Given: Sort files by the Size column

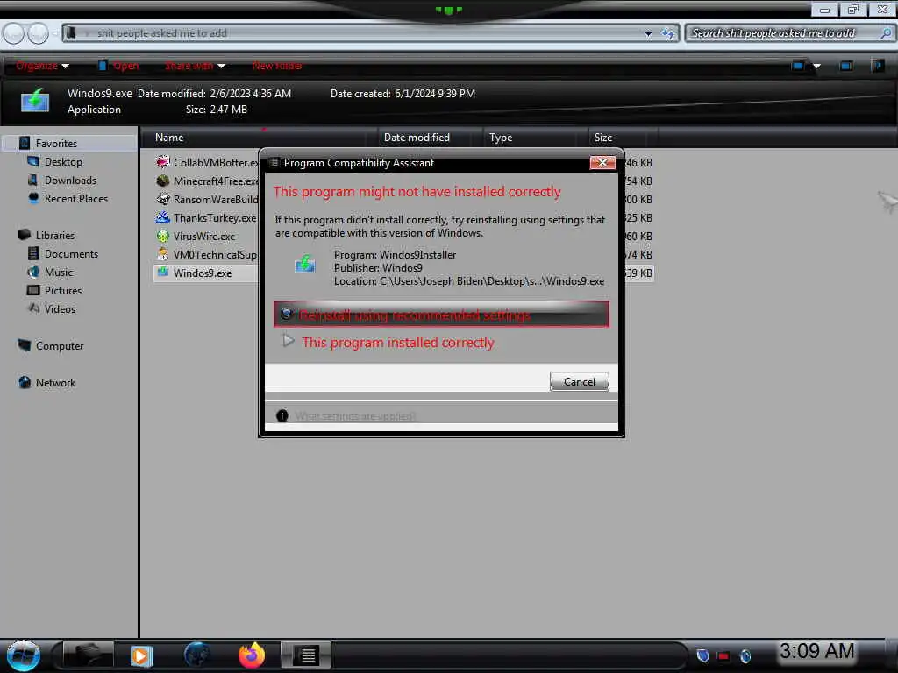Looking at the screenshot, I should 624,138.
